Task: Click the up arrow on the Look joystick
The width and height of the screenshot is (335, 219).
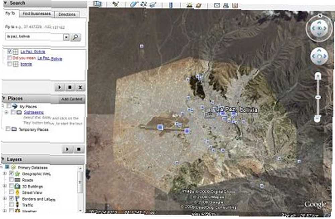Action: (x=319, y=22)
